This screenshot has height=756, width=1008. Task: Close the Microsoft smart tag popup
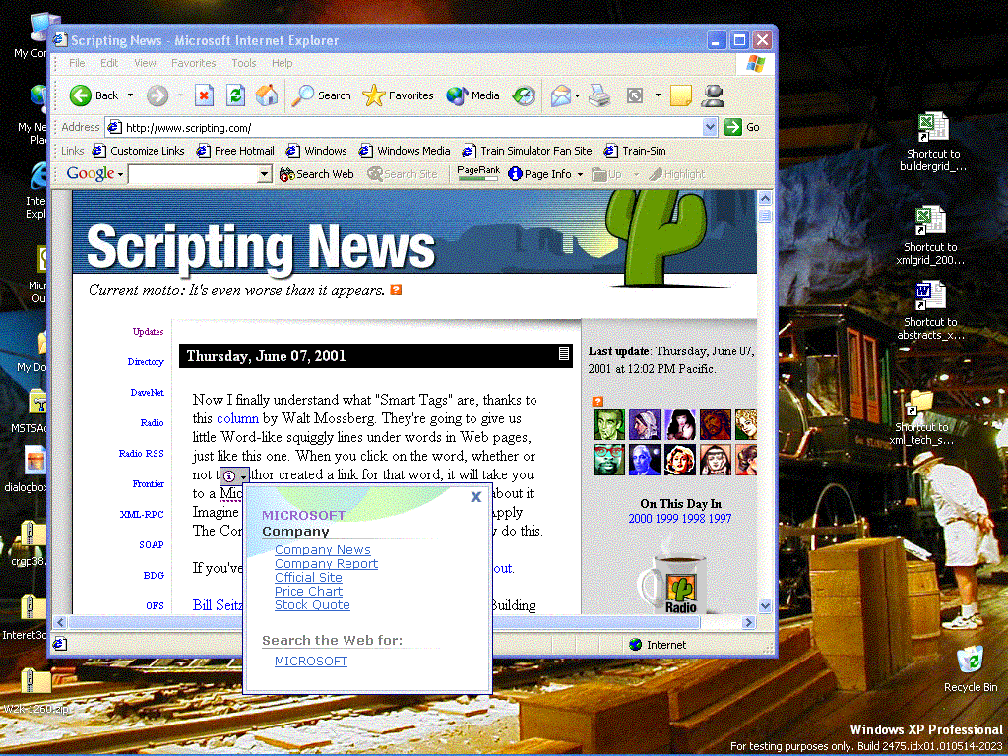476,497
